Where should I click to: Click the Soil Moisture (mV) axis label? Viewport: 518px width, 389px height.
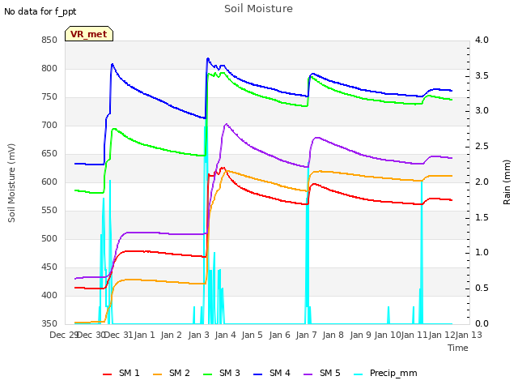pyautogui.click(x=11, y=183)
